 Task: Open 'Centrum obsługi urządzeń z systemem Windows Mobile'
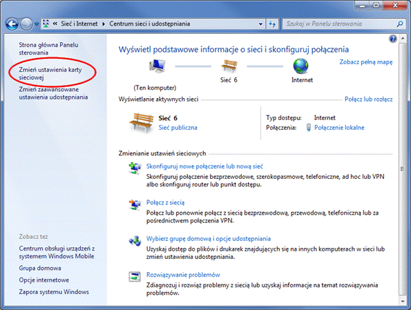[x=57, y=252]
